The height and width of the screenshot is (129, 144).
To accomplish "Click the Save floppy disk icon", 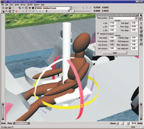I will coord(10,8).
